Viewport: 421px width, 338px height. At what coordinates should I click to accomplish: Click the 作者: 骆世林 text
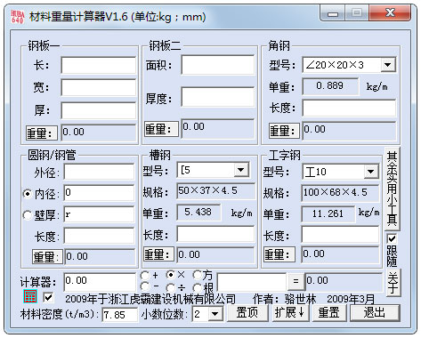[x=284, y=299]
